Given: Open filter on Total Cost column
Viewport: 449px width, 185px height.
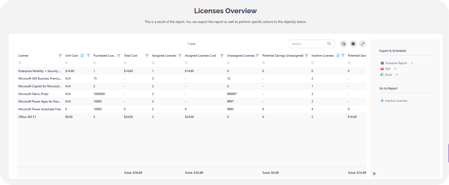Looking at the screenshot, I should point(147,56).
